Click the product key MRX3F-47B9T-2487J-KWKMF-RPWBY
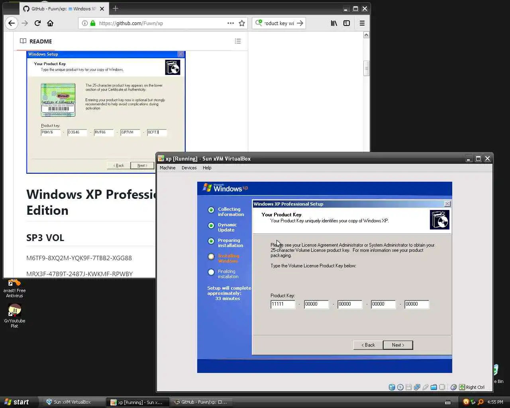Image resolution: width=510 pixels, height=408 pixels. 79,274
